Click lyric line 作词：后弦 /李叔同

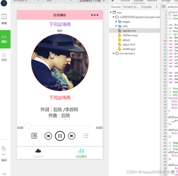pos(59,110)
